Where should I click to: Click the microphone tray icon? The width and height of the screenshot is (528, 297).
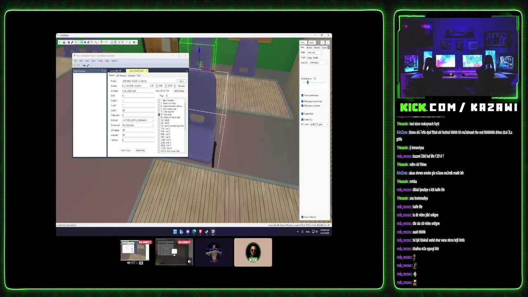click(302, 232)
